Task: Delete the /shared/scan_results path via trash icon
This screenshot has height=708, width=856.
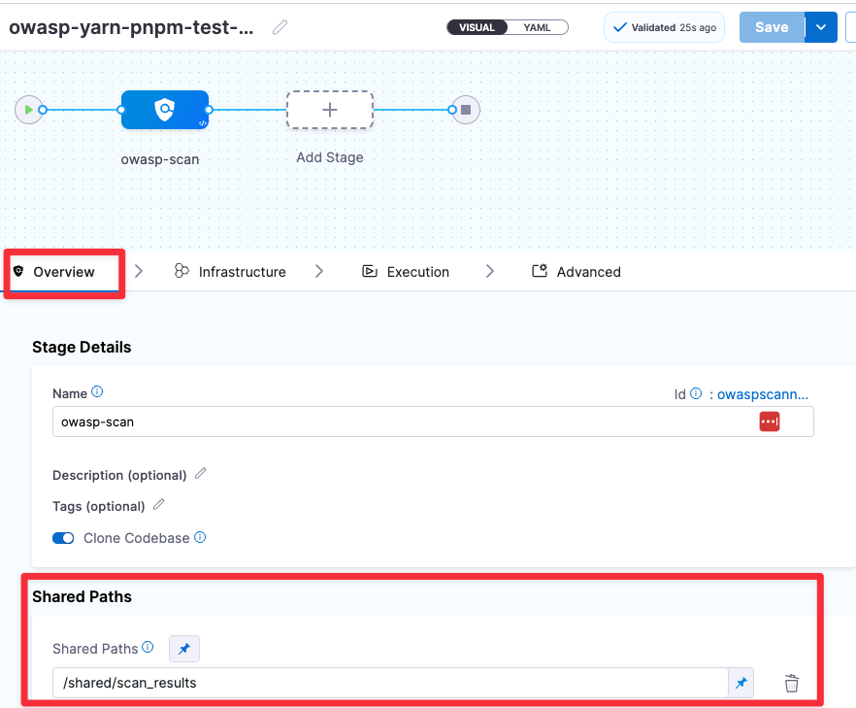Action: click(x=791, y=683)
